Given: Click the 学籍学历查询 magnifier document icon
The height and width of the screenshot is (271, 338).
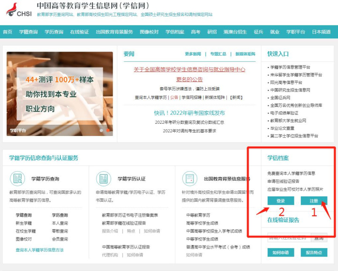Looking at the screenshot, I should pyautogui.click(x=17, y=179).
